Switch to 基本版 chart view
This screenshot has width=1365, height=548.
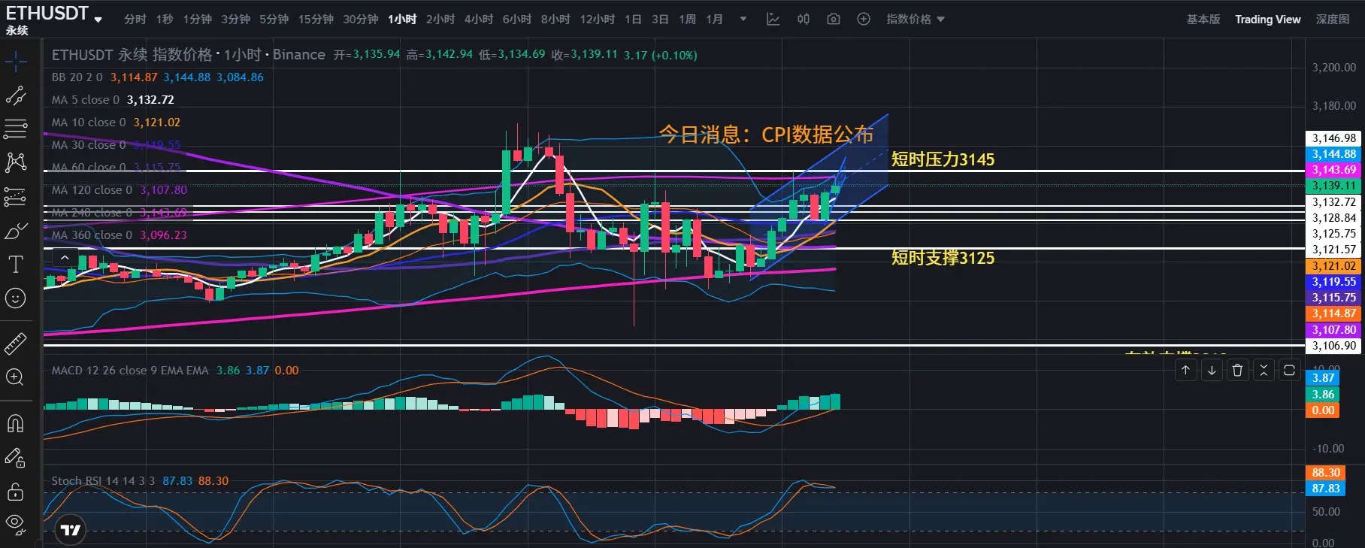1203,19
